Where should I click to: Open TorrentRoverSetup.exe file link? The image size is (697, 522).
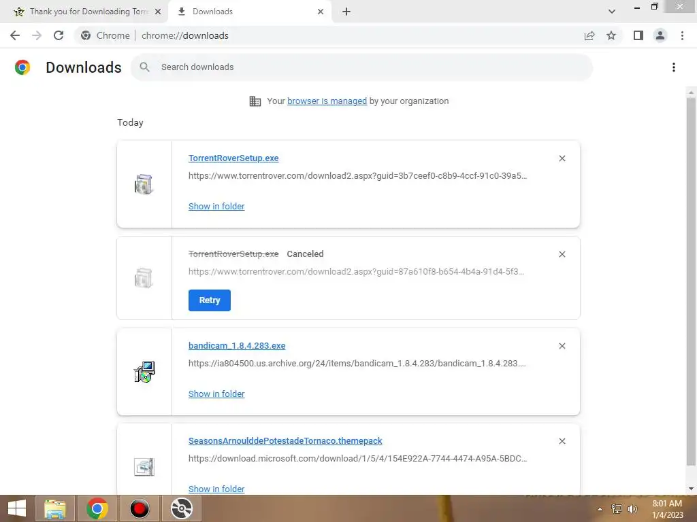[233, 158]
